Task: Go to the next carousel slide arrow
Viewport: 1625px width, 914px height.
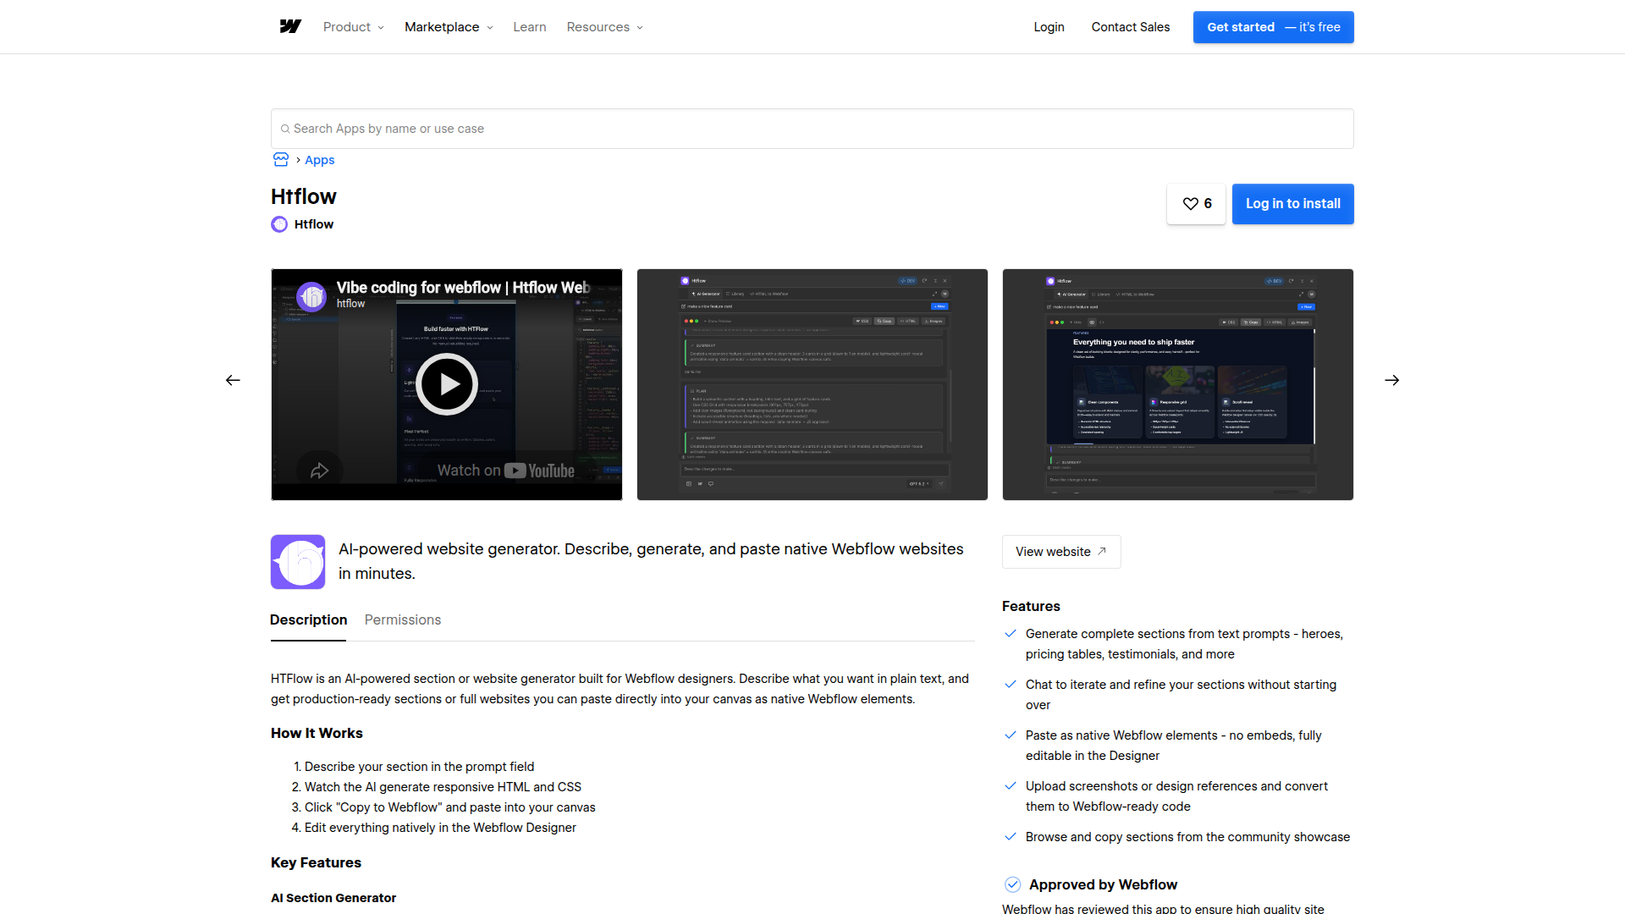Action: pos(1392,381)
